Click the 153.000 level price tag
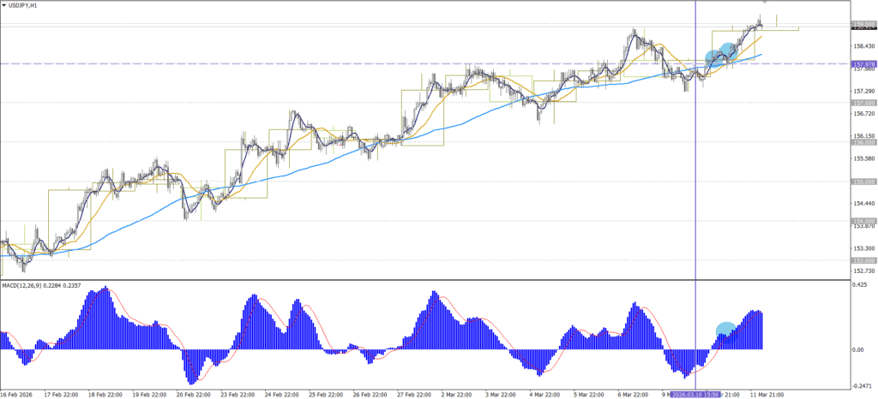 [863, 260]
